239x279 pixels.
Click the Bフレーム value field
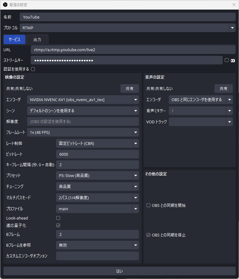tap(97, 235)
